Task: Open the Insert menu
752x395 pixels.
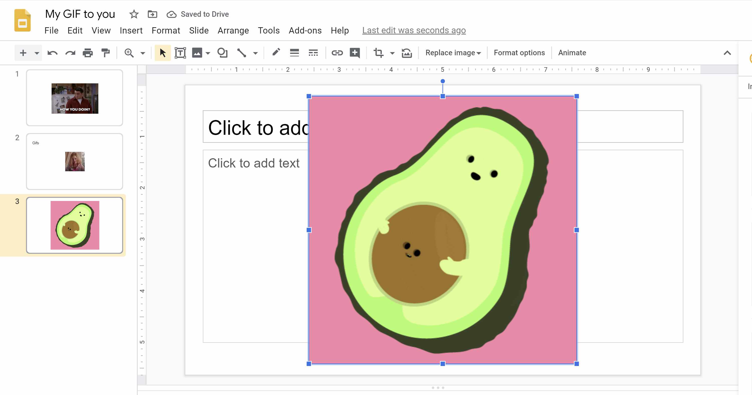Action: [130, 30]
